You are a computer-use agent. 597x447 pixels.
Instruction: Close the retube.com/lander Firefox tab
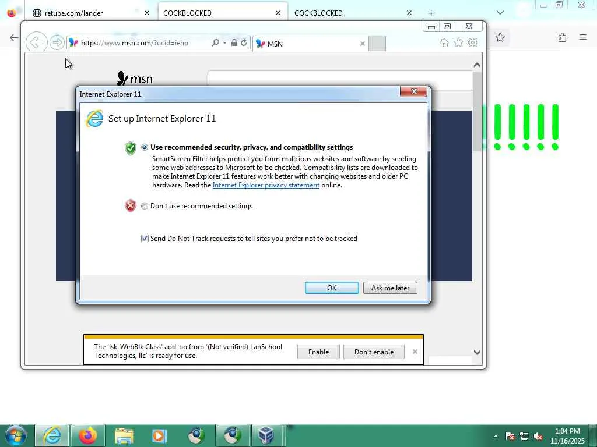147,13
